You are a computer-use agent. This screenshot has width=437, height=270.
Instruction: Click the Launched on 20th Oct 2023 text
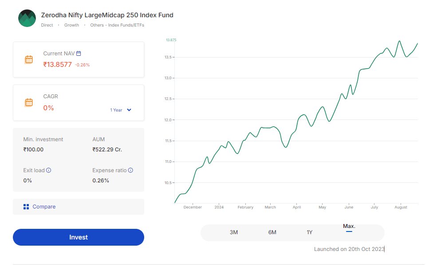349,249
